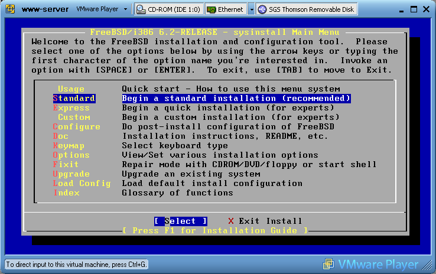Maximize the www-server VMware window
This screenshot has height=274, width=436.
pos(414,9)
